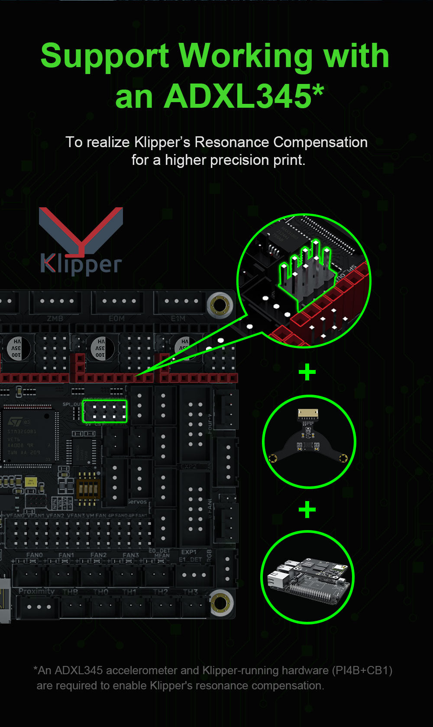Image resolution: width=433 pixels, height=727 pixels.
Task: Click the Raspberry Pi CB1 board circle
Action: tap(307, 578)
